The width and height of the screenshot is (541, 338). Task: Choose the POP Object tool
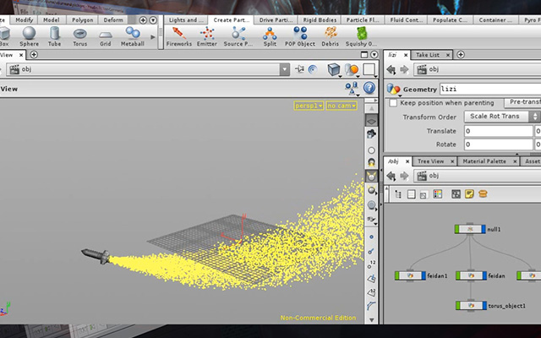pyautogui.click(x=300, y=36)
